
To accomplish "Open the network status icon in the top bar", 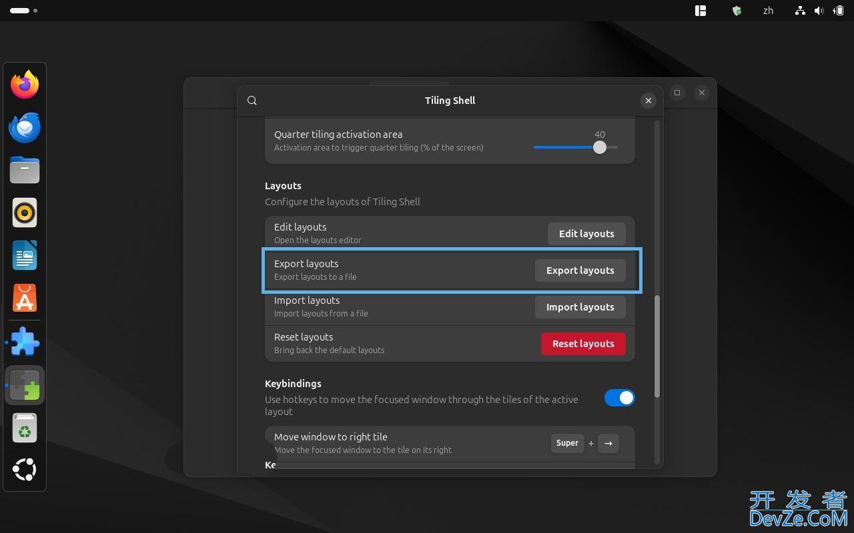I will tap(800, 11).
